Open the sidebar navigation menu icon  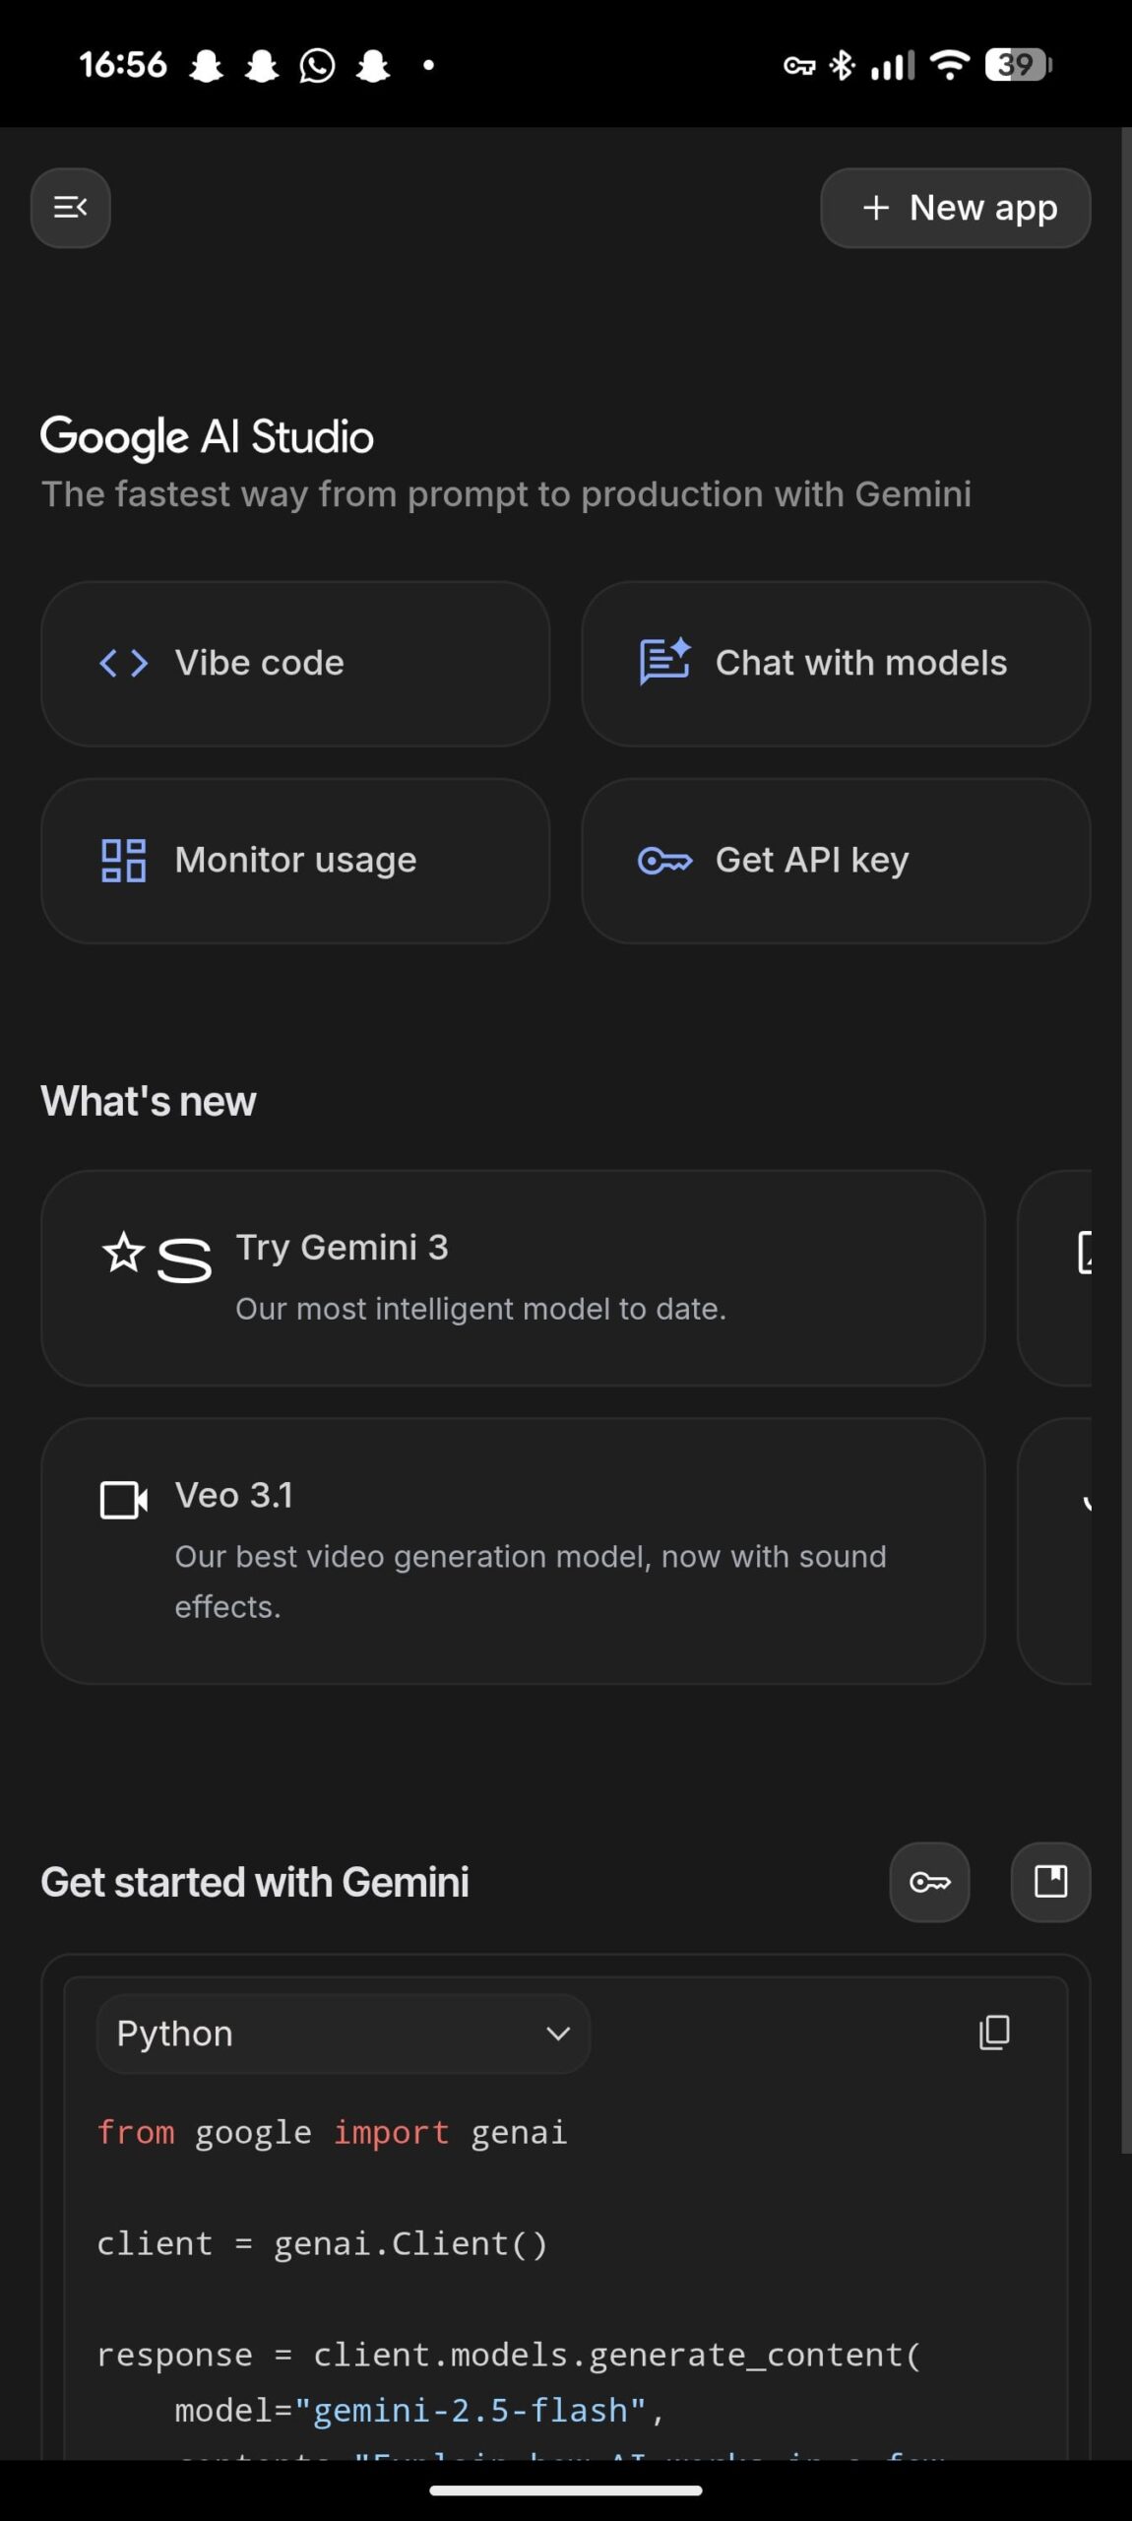(70, 208)
